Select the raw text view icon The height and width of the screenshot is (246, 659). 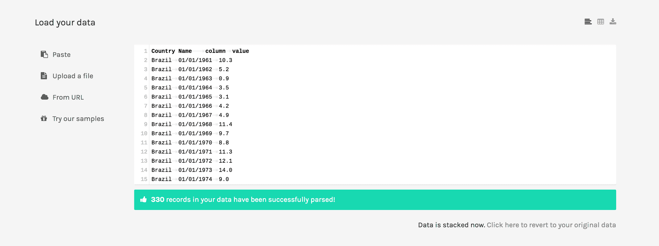[588, 22]
